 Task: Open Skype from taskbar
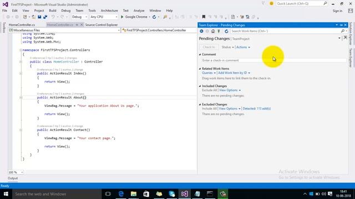coord(172,194)
